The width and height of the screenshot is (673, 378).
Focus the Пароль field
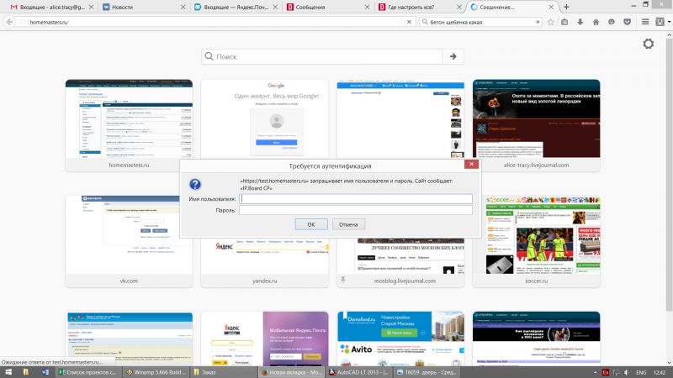(x=355, y=210)
